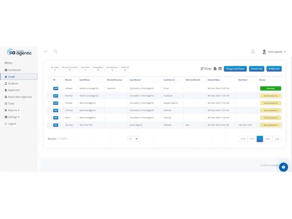The image size is (292, 219).
Task: Expand the Settings submenu in sidebar
Action: click(x=12, y=117)
